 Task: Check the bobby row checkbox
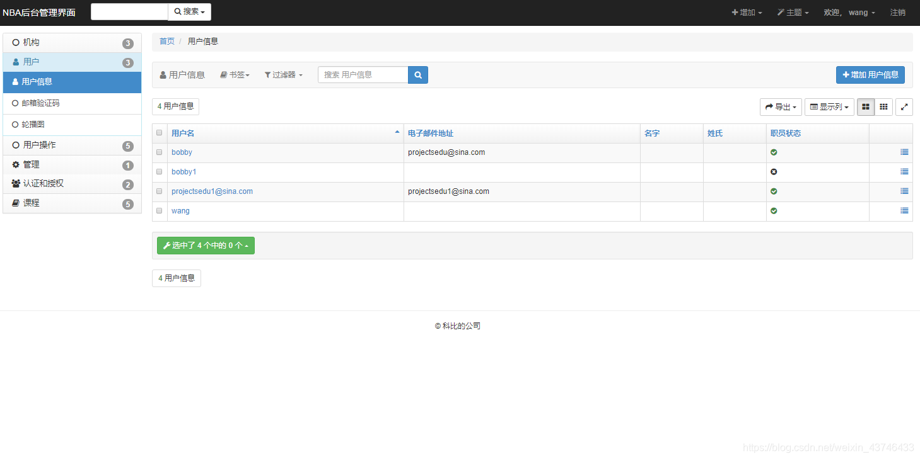click(x=160, y=152)
